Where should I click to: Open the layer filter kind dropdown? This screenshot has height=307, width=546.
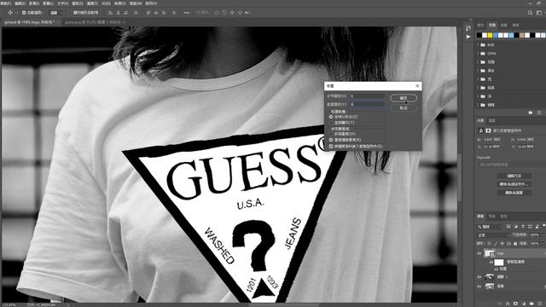tap(491, 227)
